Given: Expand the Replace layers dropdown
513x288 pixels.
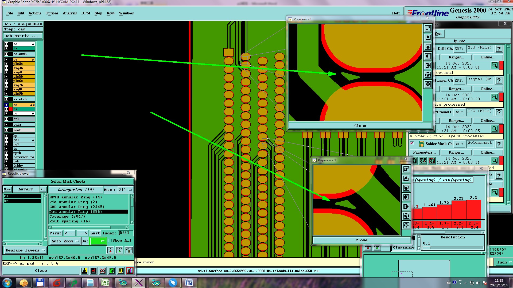Looking at the screenshot, I should pos(25,250).
